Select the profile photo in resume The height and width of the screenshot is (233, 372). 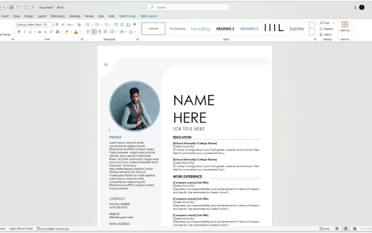[135, 106]
